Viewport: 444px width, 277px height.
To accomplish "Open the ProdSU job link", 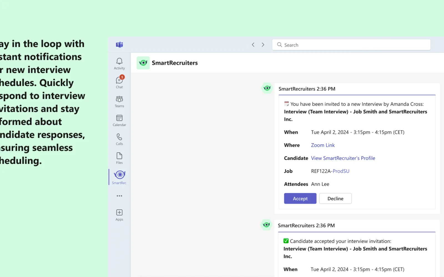I will (341, 171).
